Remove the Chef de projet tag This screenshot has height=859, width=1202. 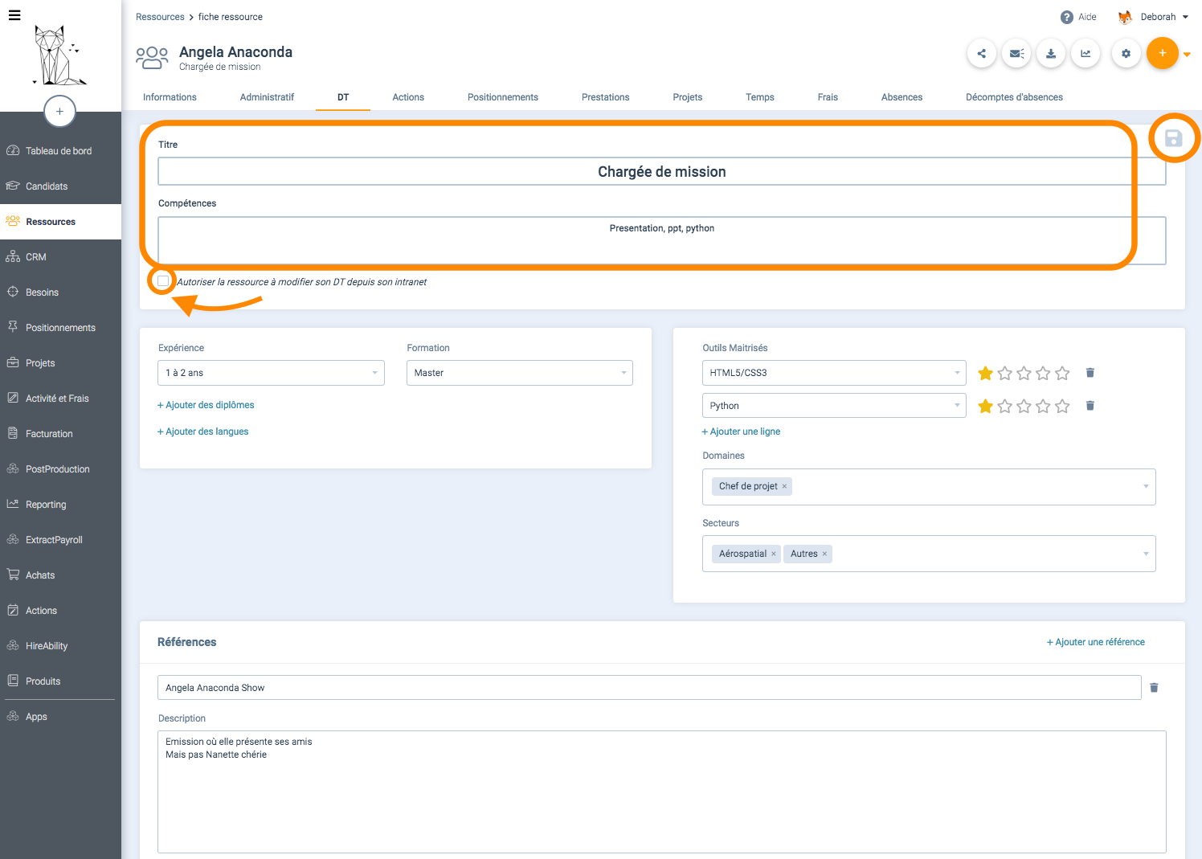tap(784, 486)
